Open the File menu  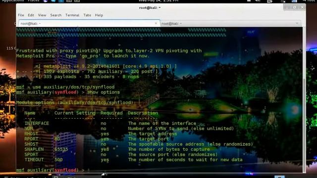(21, 15)
